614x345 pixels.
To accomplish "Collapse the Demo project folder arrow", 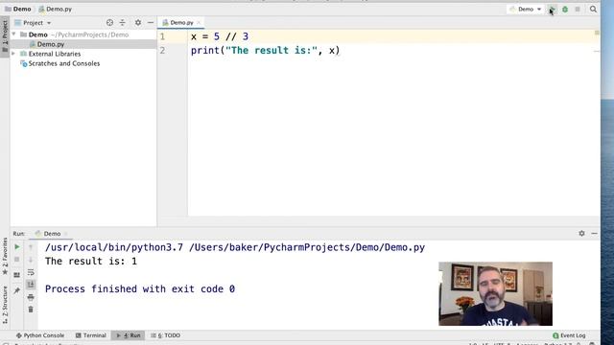I will coord(14,34).
